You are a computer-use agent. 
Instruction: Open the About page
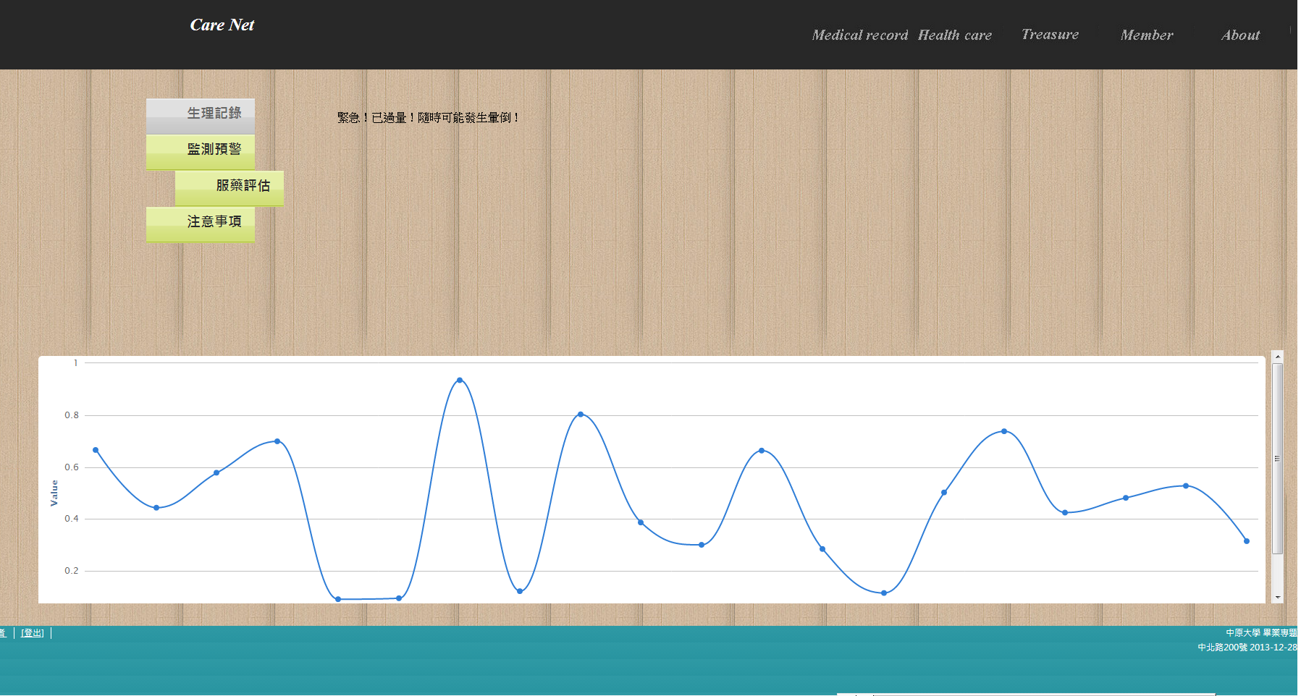1240,35
